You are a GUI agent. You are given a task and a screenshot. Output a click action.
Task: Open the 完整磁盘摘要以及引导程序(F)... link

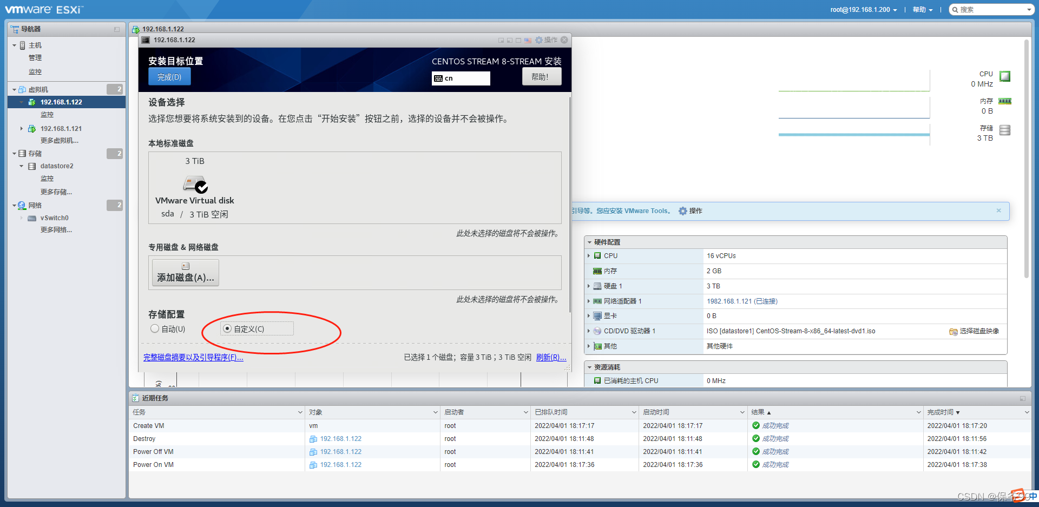[x=193, y=358]
